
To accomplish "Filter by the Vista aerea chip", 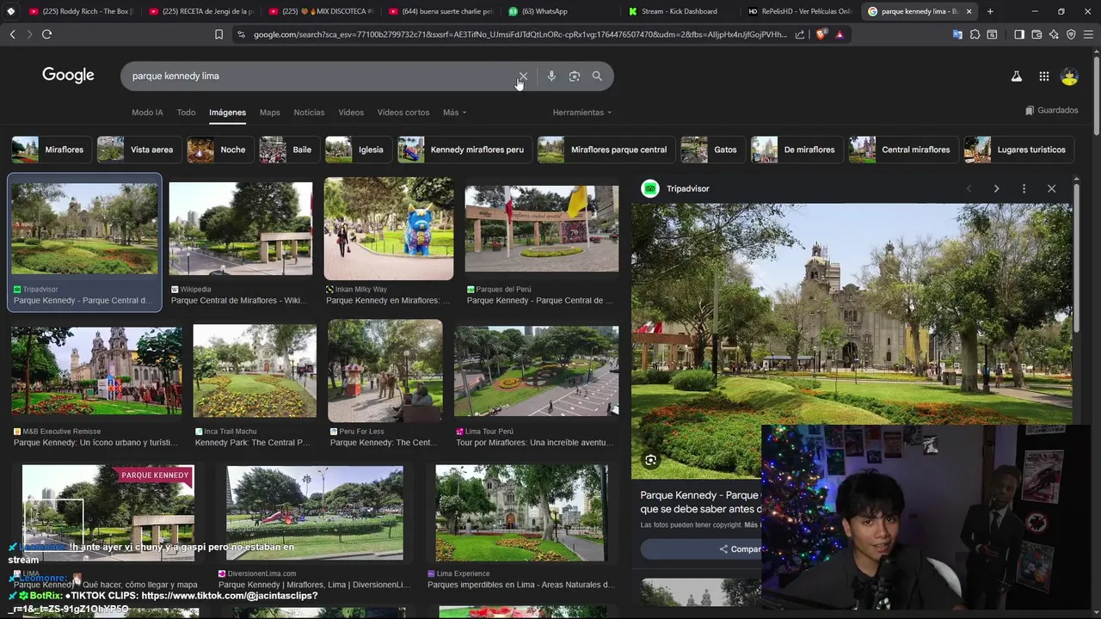I will 138,150.
